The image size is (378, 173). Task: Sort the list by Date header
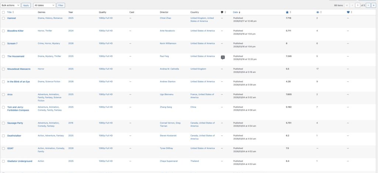click(x=235, y=12)
